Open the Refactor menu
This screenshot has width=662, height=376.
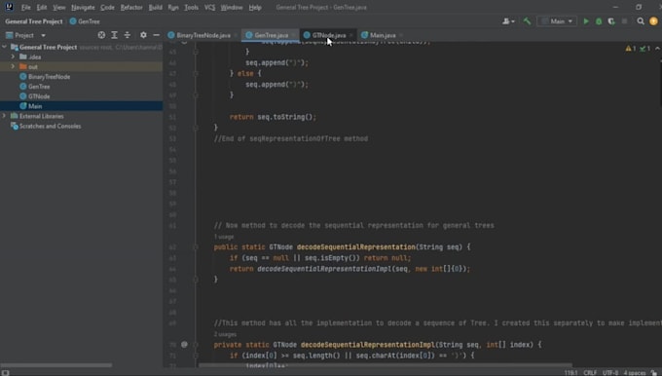click(x=131, y=7)
